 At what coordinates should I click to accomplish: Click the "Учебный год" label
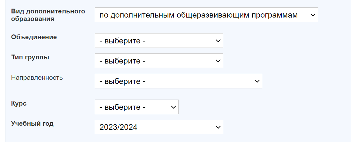point(32,123)
